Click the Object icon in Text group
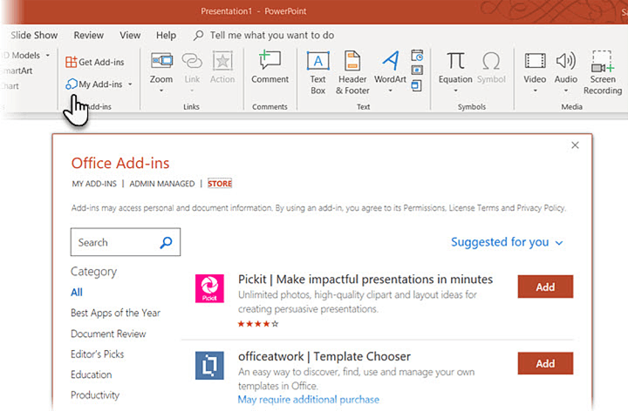628x411 pixels. click(417, 85)
